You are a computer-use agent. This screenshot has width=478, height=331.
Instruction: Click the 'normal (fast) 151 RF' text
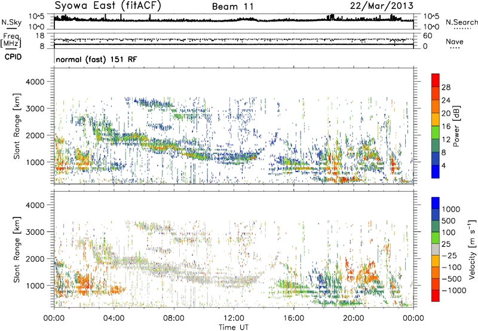pos(96,59)
